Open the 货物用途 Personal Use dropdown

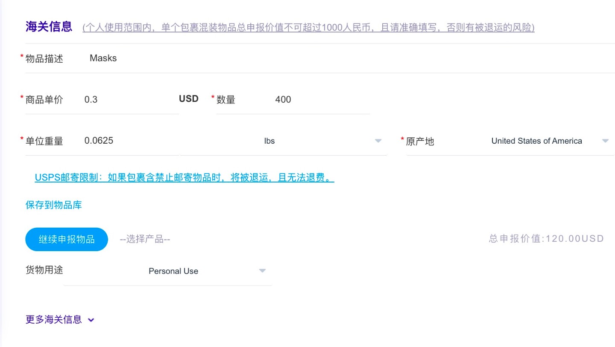coord(168,271)
